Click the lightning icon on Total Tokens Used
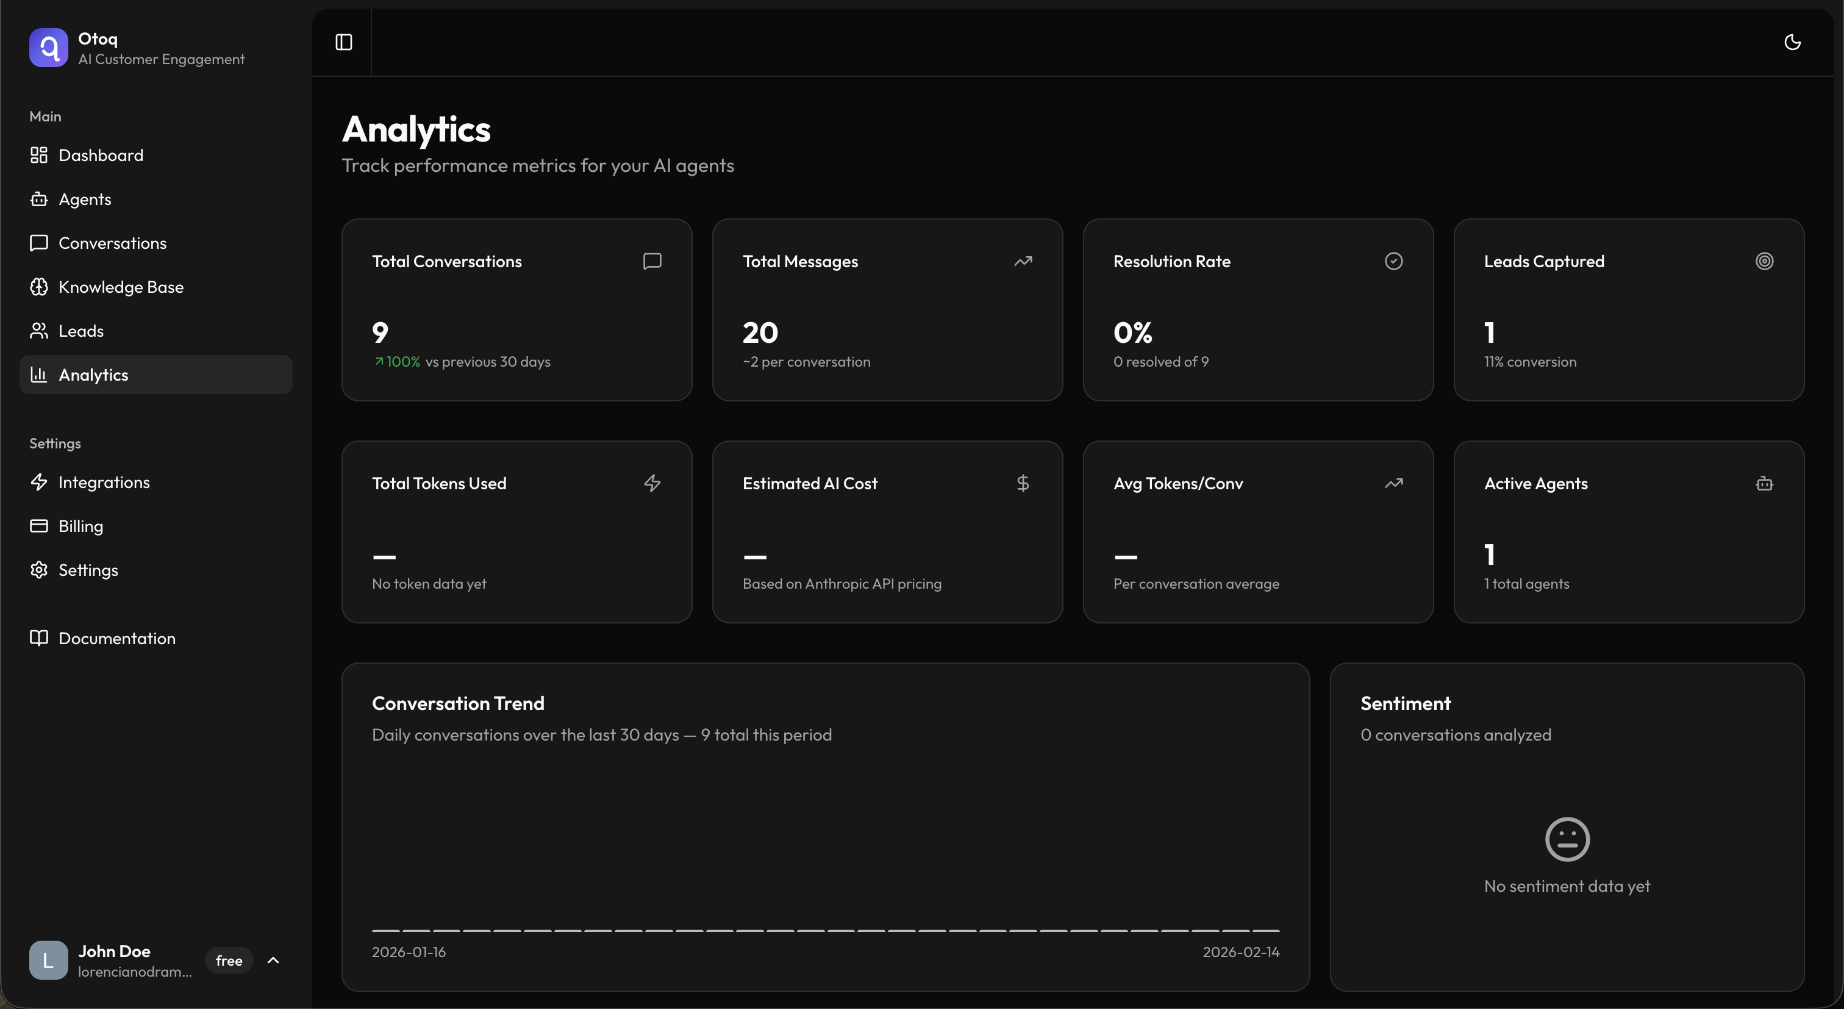 pos(651,483)
